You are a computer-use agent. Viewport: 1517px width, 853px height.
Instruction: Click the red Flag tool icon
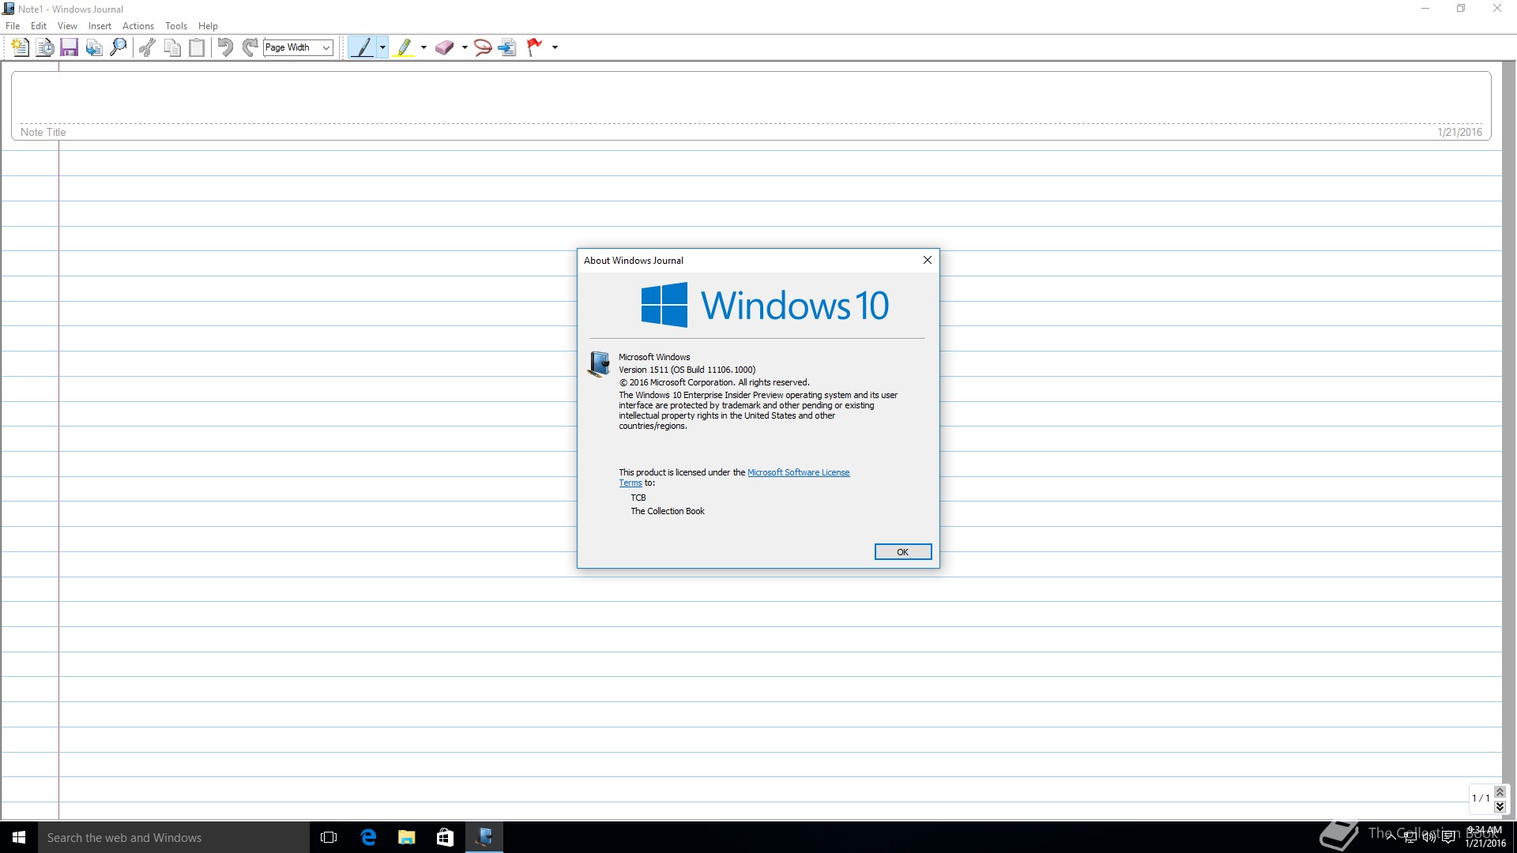[535, 47]
